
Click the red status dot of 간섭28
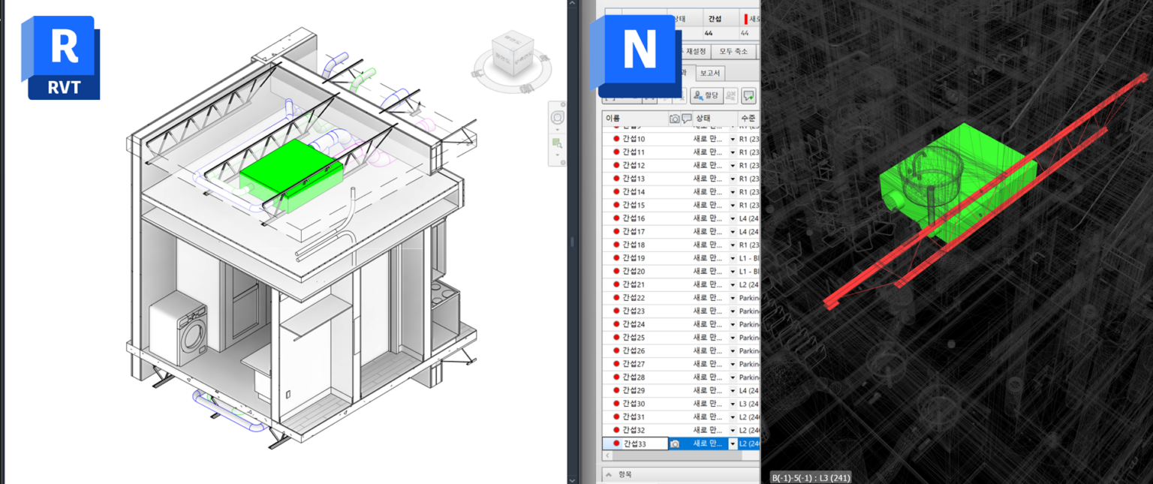[x=616, y=377]
